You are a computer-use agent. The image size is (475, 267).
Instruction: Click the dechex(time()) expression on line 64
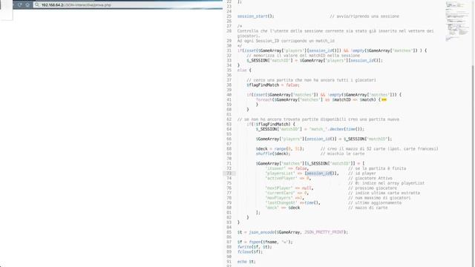(x=347, y=129)
